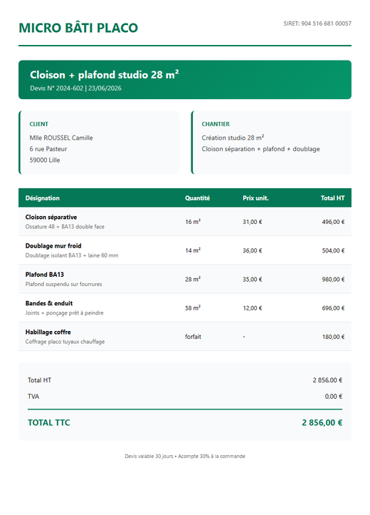Click the Devis N° 2024-602 date line

(75, 88)
